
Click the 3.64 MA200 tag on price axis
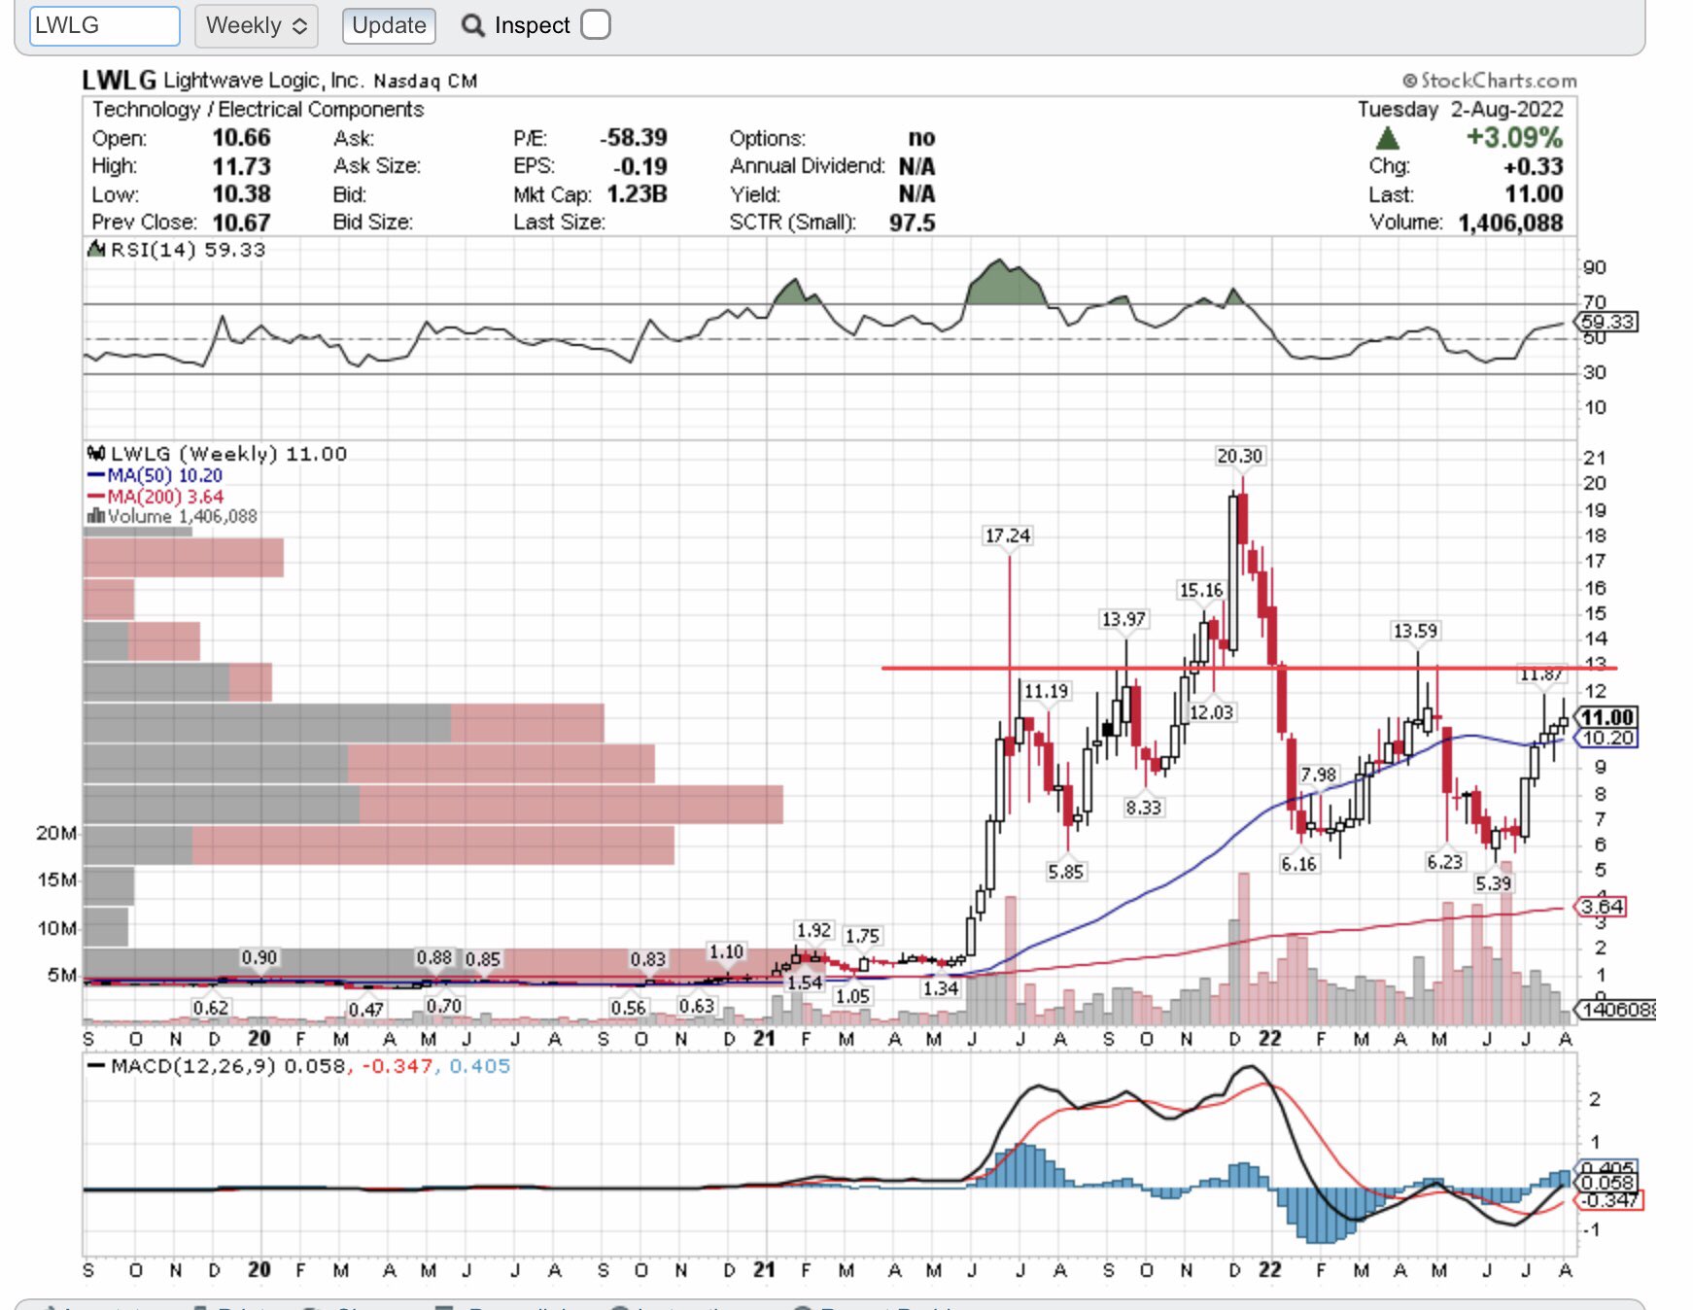(x=1601, y=907)
